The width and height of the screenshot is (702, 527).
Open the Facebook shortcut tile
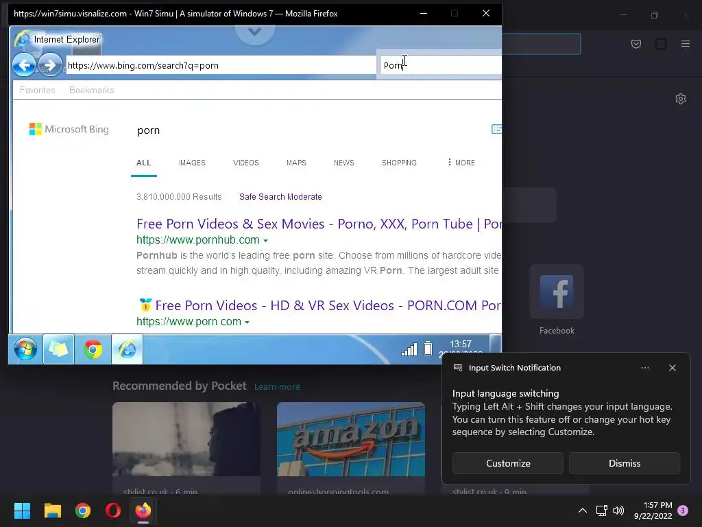click(557, 292)
